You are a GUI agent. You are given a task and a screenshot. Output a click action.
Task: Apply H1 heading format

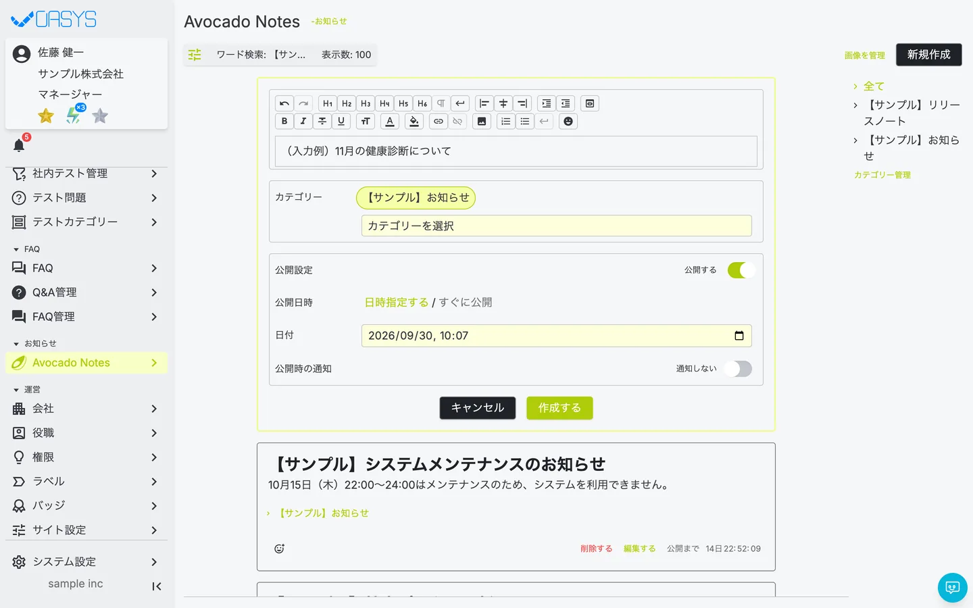[328, 103]
